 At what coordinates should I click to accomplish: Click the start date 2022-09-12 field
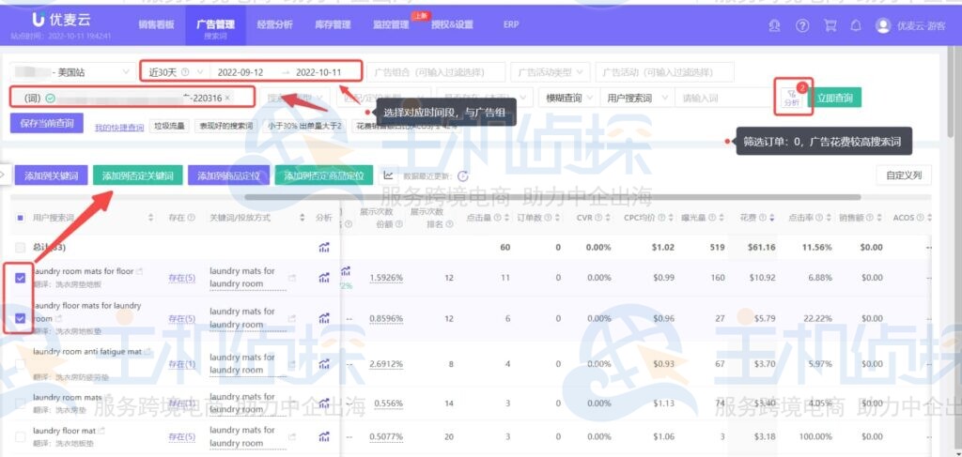pos(240,72)
